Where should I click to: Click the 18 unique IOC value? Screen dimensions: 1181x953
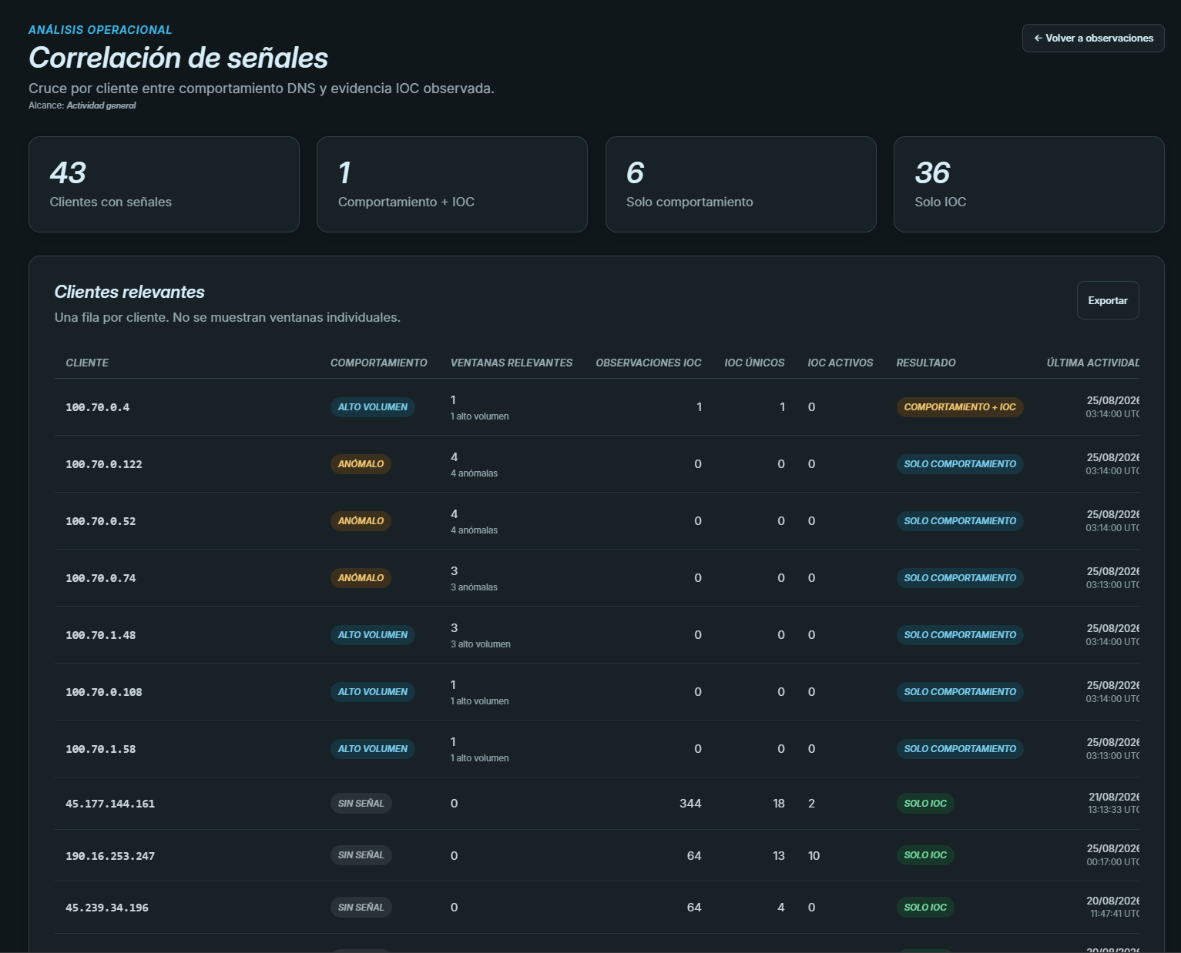(x=779, y=804)
